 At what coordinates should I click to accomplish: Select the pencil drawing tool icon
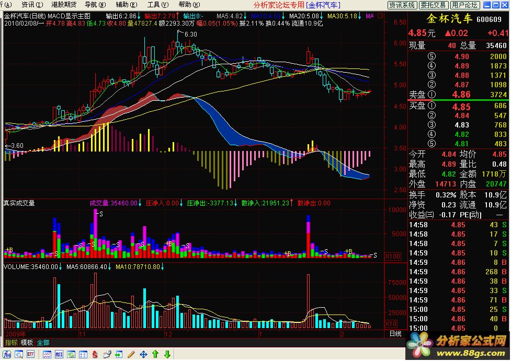131,354
